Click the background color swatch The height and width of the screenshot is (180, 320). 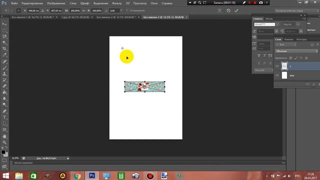click(x=6, y=155)
